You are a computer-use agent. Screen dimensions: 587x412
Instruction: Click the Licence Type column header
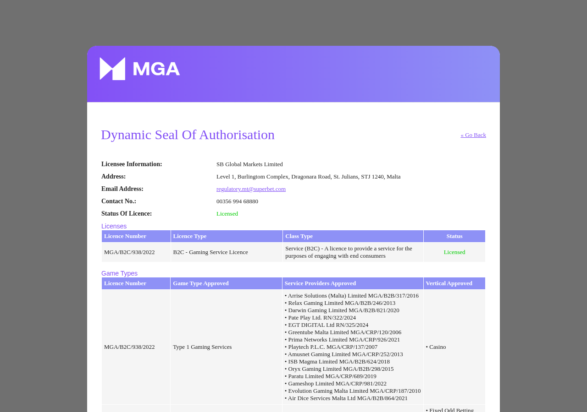pyautogui.click(x=227, y=236)
